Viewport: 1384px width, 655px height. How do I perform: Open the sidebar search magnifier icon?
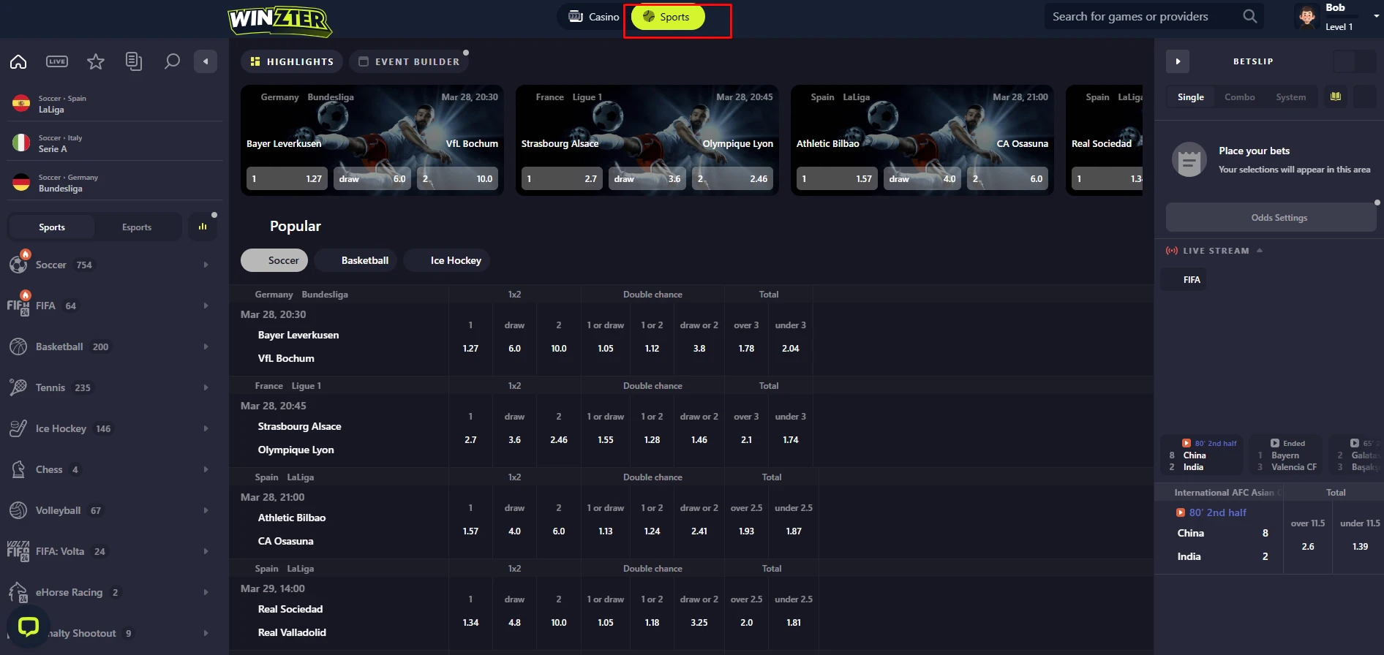pos(172,61)
